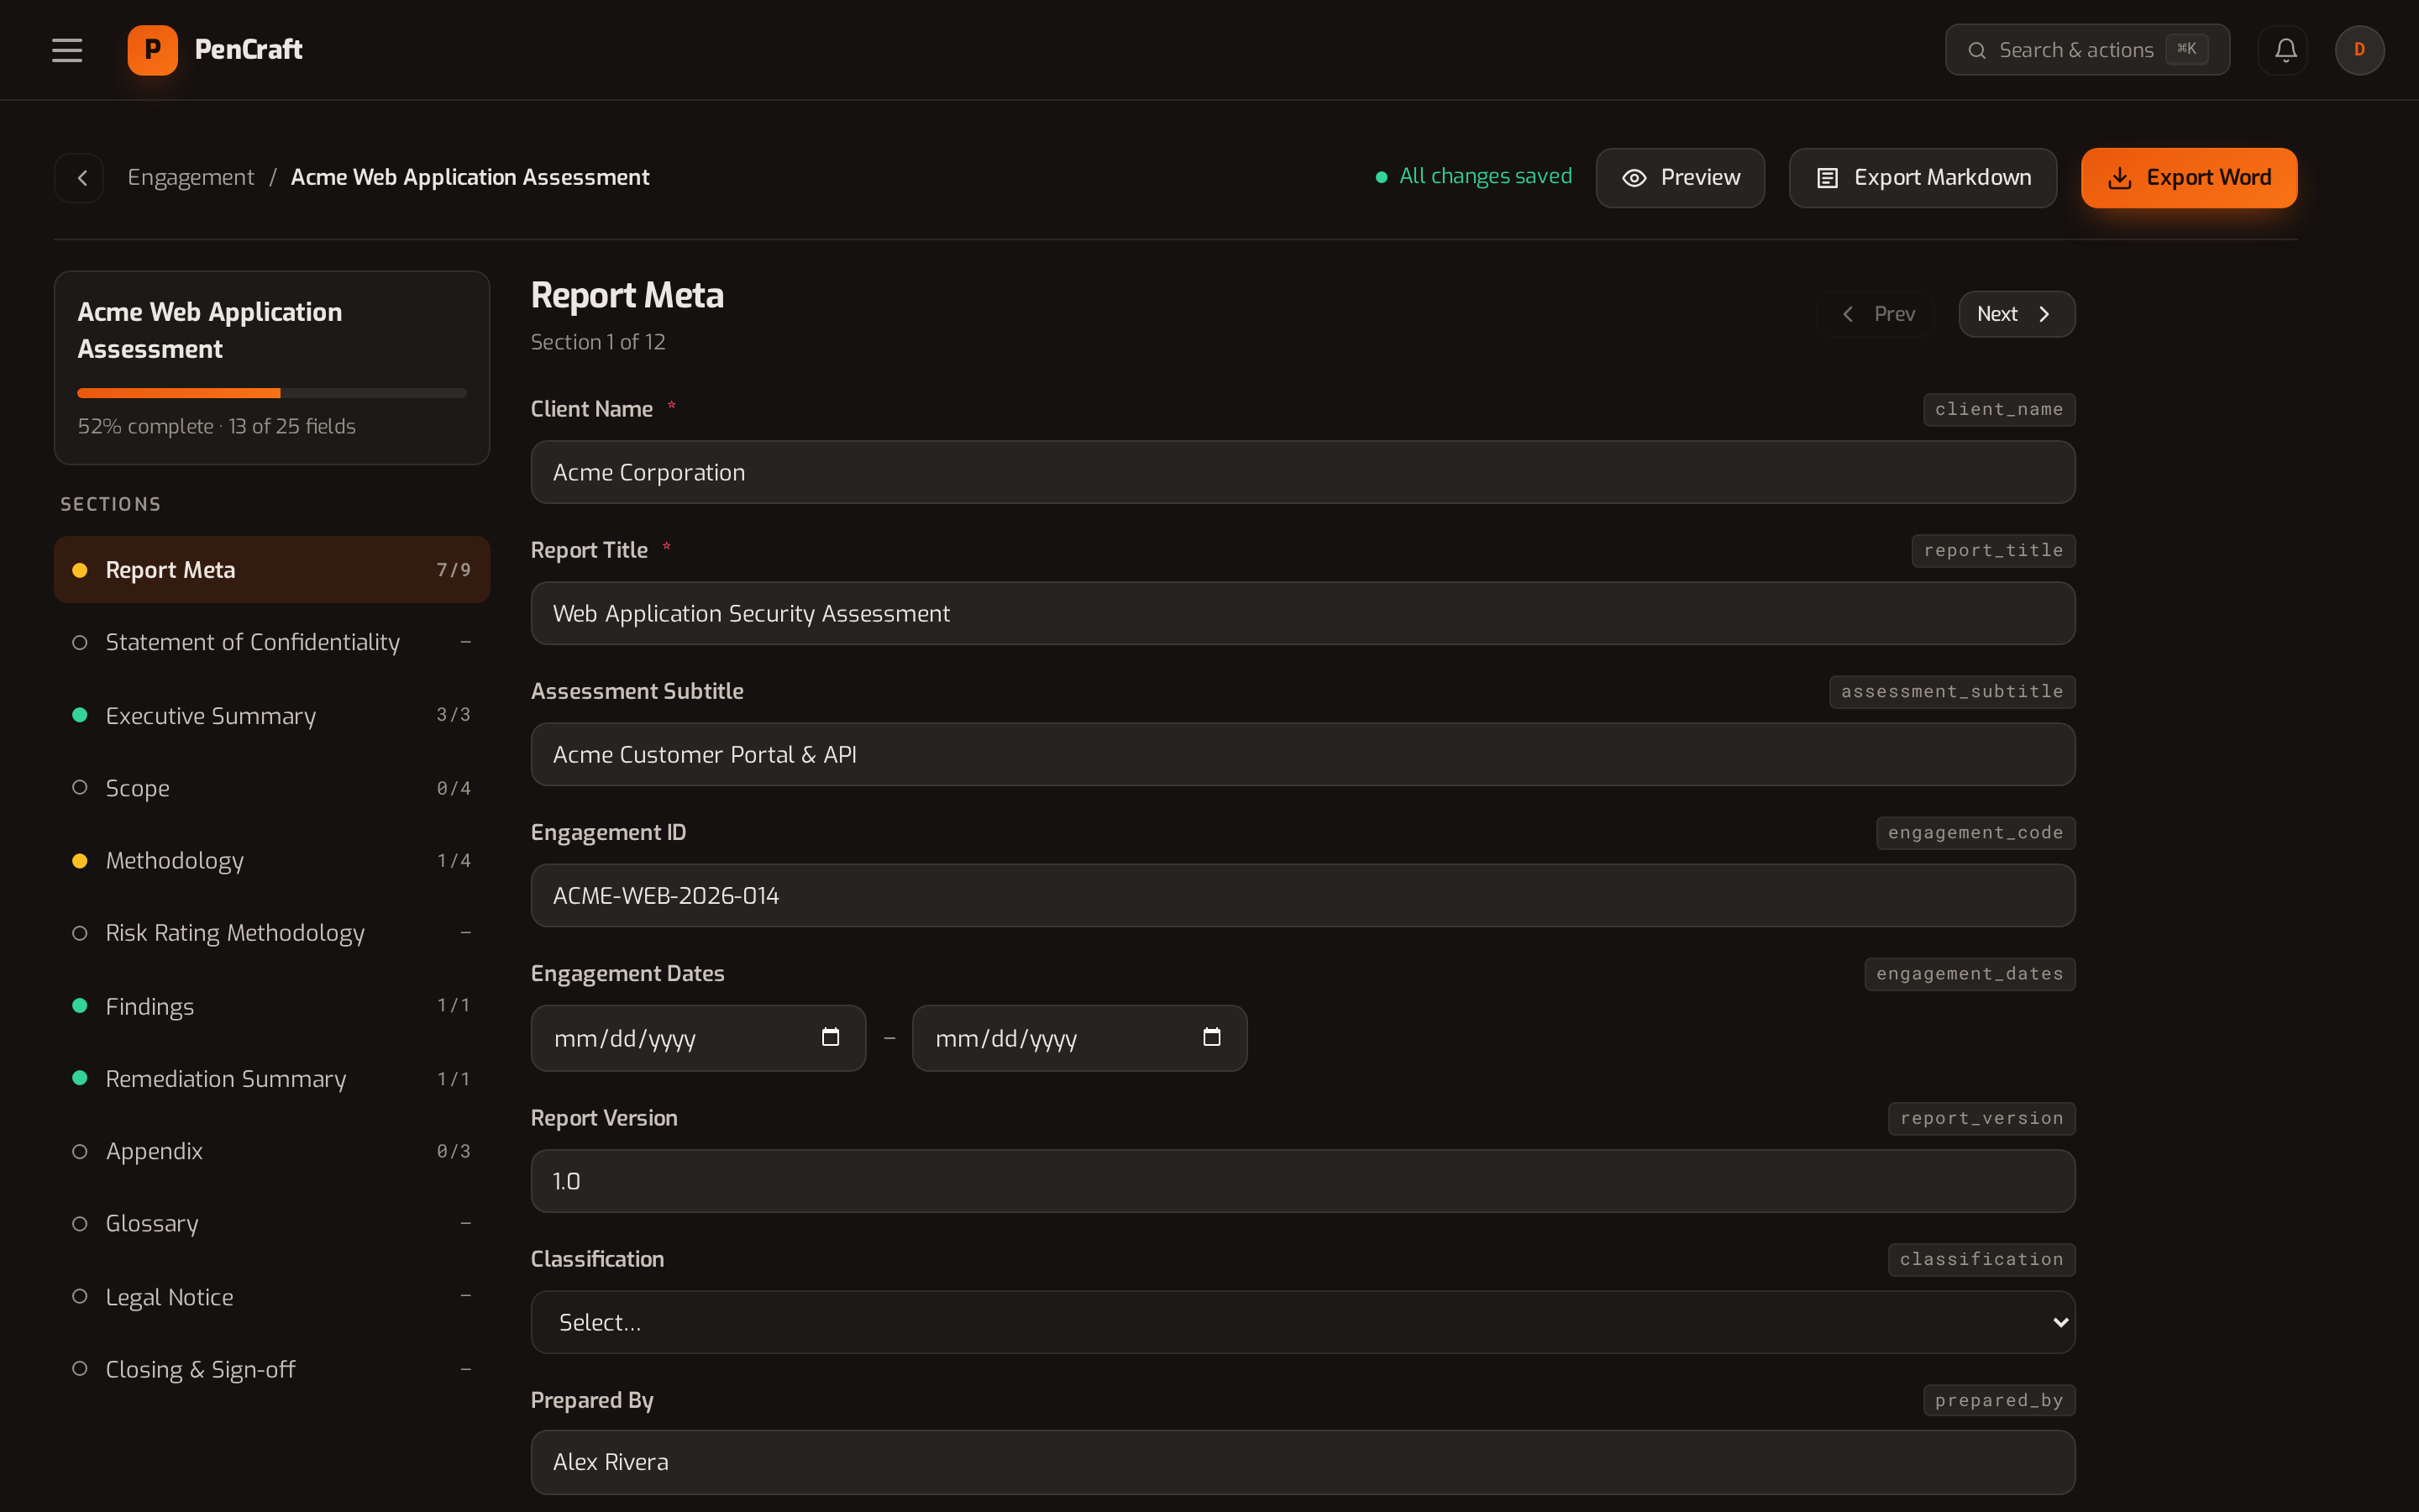The height and width of the screenshot is (1512, 2419).
Task: Click the client_name field tag
Action: 1999,409
